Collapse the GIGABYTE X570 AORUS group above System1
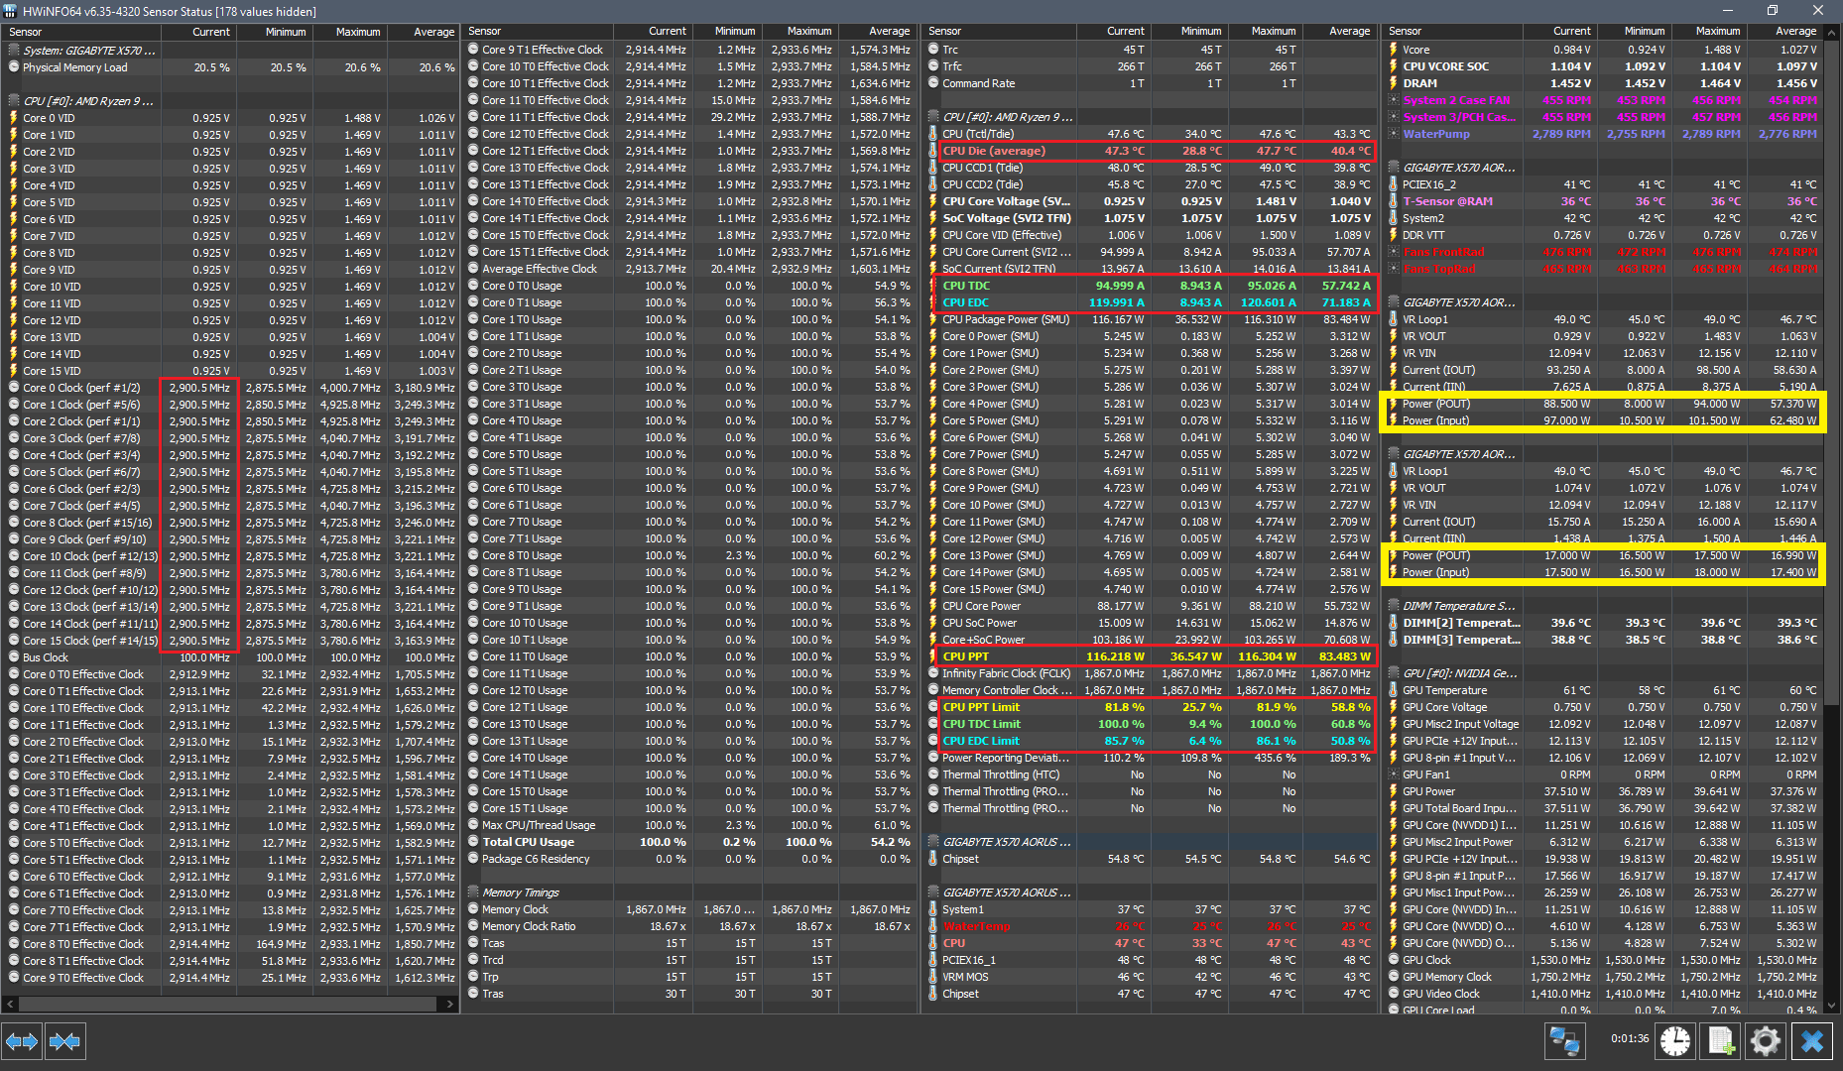Viewport: 1843px width, 1071px height. pos(933,892)
